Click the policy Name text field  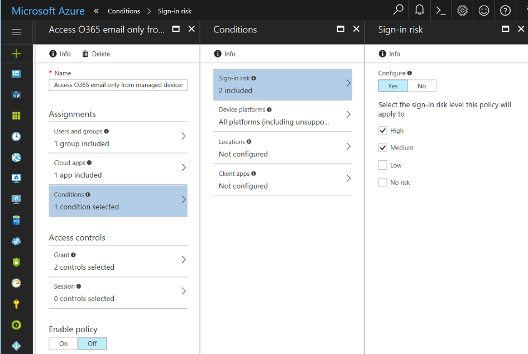point(118,85)
